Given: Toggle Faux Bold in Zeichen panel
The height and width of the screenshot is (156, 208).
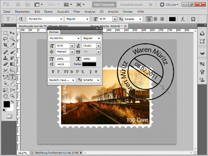Looking at the screenshot, I should 53,72.
